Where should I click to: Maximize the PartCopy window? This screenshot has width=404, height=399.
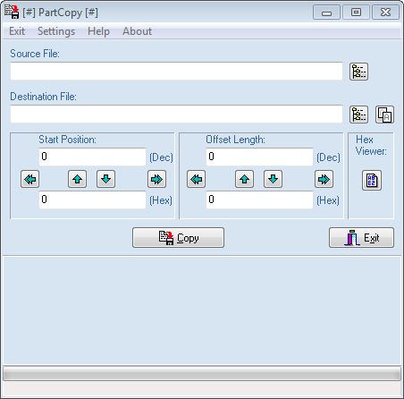coord(356,13)
